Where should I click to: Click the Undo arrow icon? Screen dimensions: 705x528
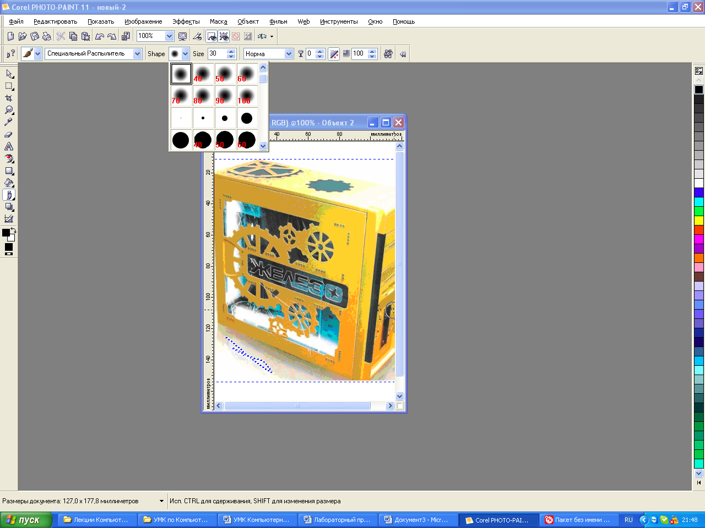pyautogui.click(x=100, y=36)
